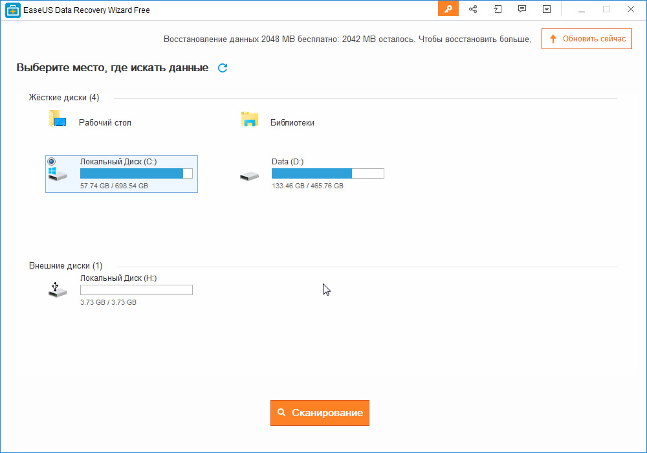647x453 pixels.
Task: Click the Libraries folder icon
Action: tap(250, 119)
